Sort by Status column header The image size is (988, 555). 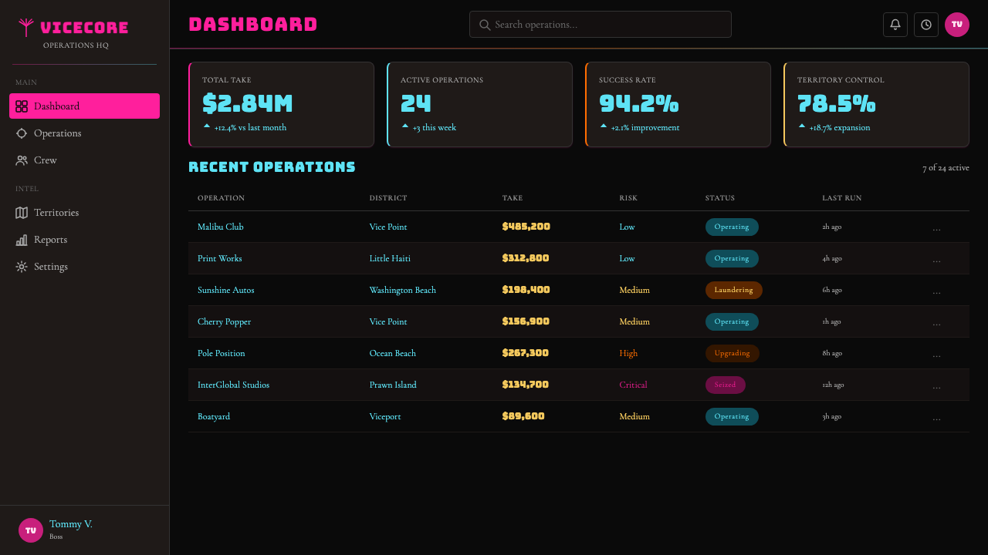[720, 198]
